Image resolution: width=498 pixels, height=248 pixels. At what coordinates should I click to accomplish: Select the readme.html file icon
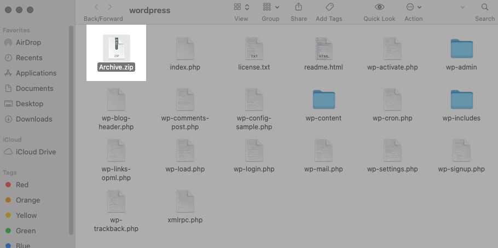pyautogui.click(x=323, y=48)
